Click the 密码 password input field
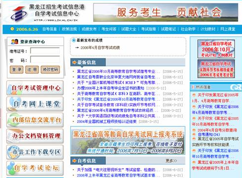242x178 pixels. (x=45, y=59)
